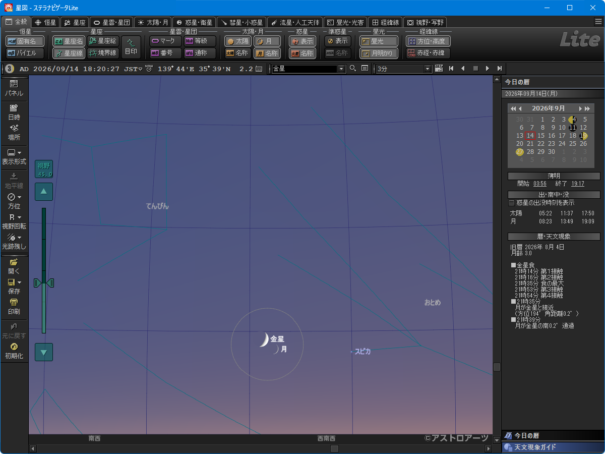Toggle 星座名 constellation names
The image size is (605, 454).
tap(69, 41)
